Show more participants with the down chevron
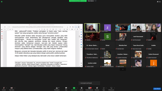 (123, 69)
